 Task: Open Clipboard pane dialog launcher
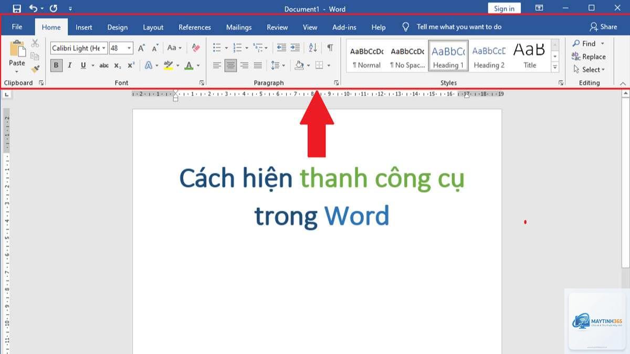coord(41,83)
